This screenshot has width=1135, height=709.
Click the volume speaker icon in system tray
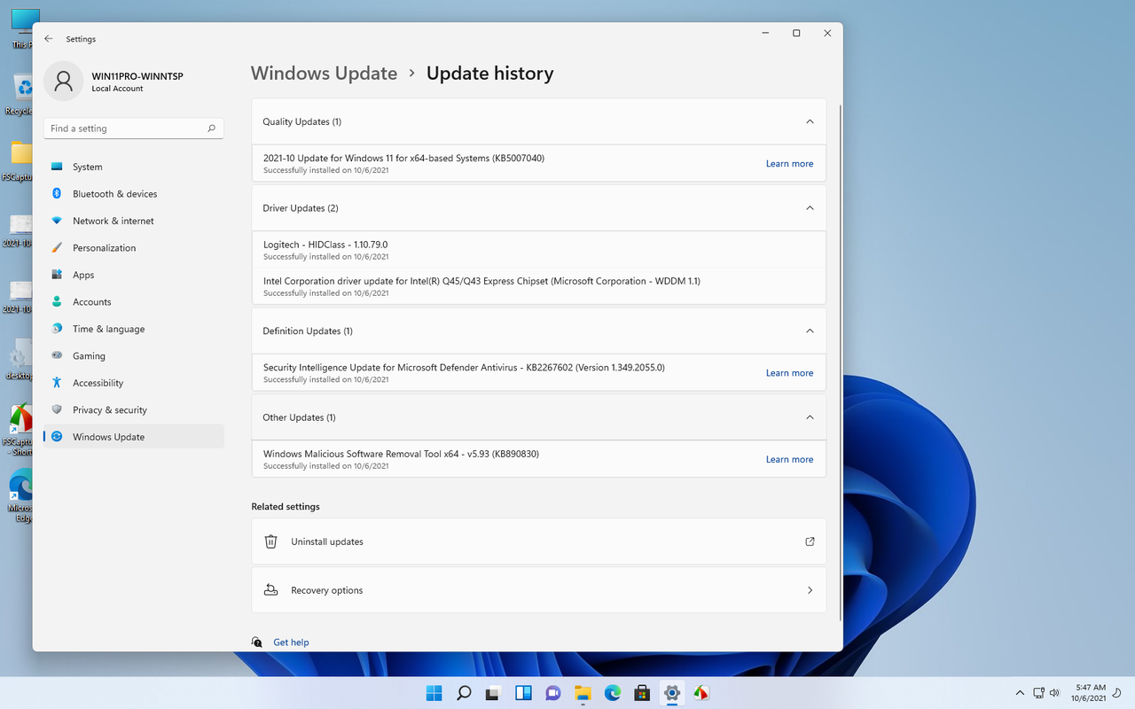pyautogui.click(x=1054, y=693)
